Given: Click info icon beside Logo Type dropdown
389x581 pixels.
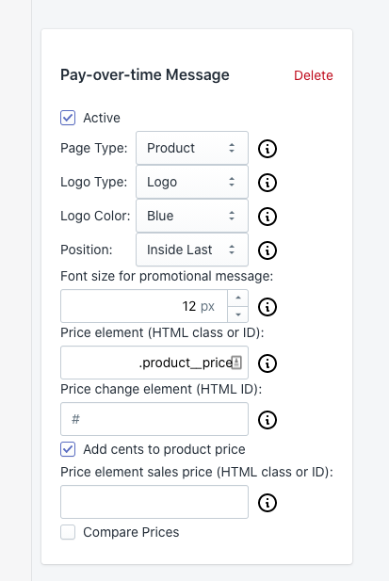Looking at the screenshot, I should coord(267,183).
